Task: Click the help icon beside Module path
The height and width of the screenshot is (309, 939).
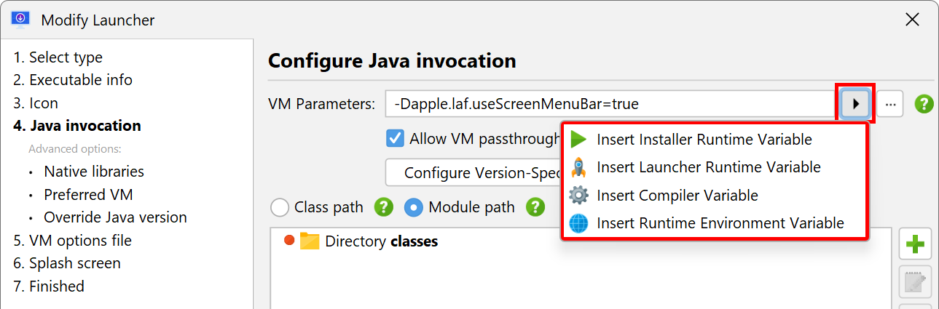Action: (535, 207)
